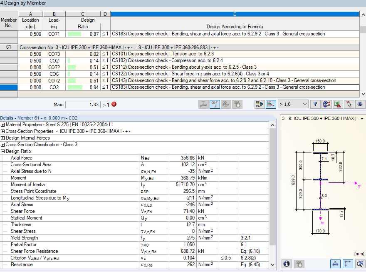Click the eye view mode icon
Image resolution: width=366 pixels, height=272 pixels.
click(360, 104)
